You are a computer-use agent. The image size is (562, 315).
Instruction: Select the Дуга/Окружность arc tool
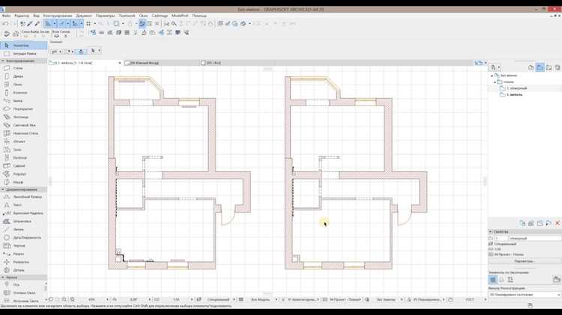click(x=23, y=238)
